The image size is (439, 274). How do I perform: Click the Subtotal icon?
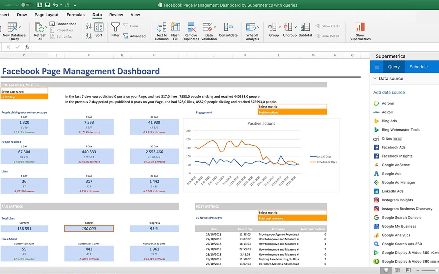(x=305, y=27)
